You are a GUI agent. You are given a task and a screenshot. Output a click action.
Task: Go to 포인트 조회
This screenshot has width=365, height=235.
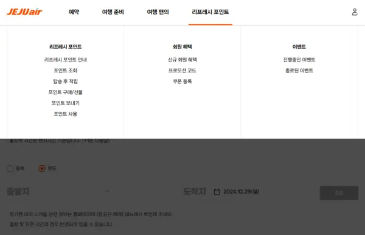(x=66, y=70)
